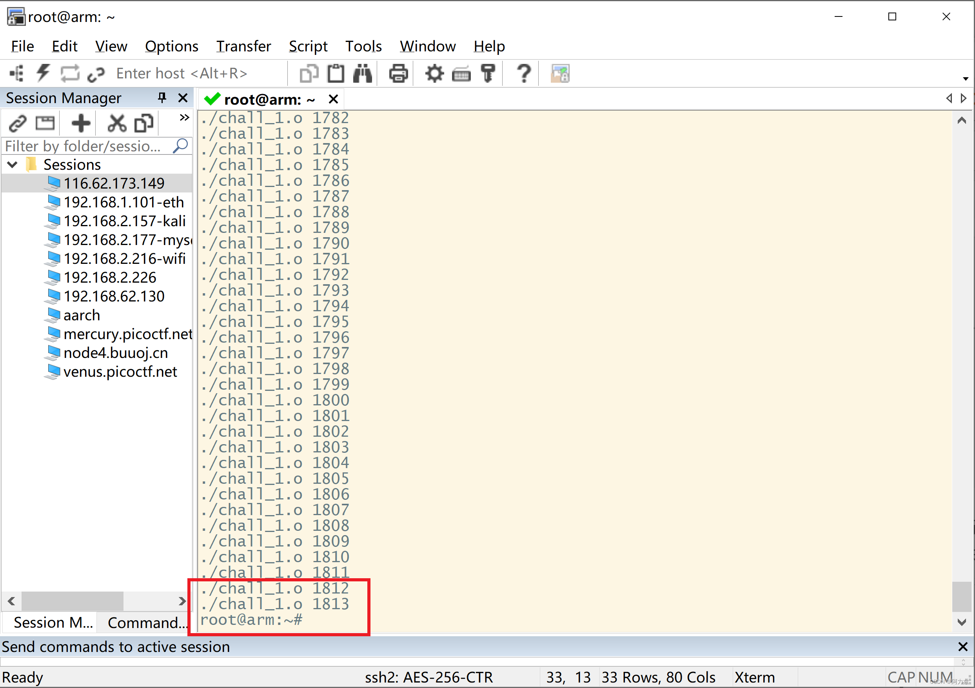This screenshot has height=688, width=975.
Task: Click the Print toolbar icon
Action: point(398,73)
